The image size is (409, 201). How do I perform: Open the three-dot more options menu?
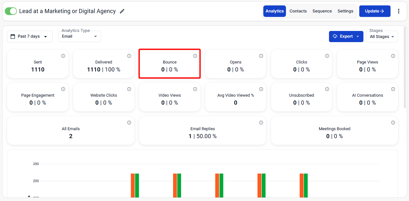point(398,11)
